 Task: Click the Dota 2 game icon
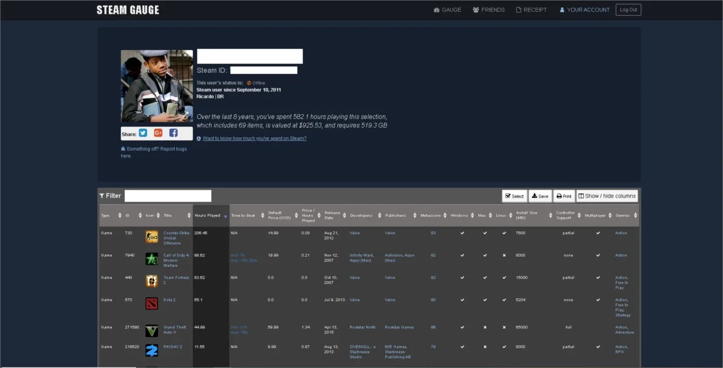coord(152,303)
